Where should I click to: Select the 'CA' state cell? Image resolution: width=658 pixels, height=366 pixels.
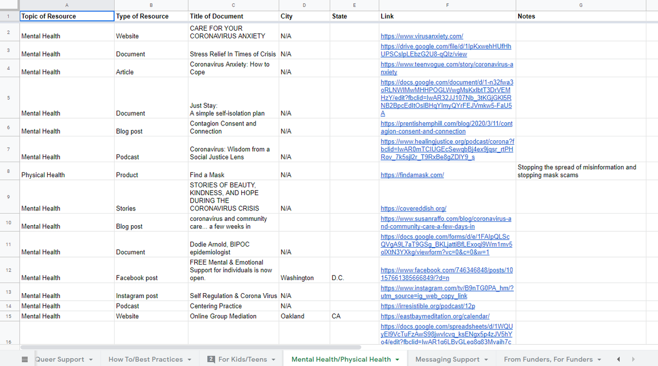[x=354, y=316]
